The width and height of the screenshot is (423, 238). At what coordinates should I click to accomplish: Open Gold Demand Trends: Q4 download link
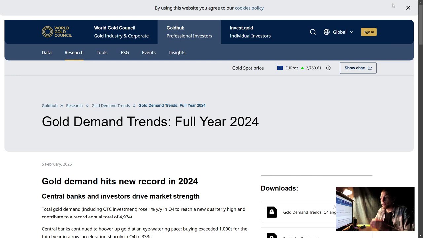[310, 212]
